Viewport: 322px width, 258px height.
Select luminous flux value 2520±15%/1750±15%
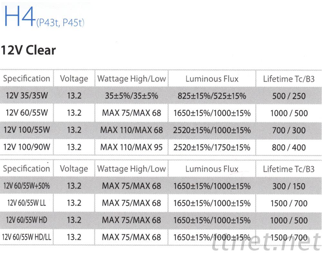coord(212,147)
